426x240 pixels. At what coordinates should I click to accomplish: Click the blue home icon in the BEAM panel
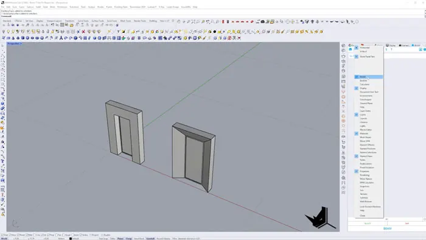pyautogui.click(x=350, y=49)
